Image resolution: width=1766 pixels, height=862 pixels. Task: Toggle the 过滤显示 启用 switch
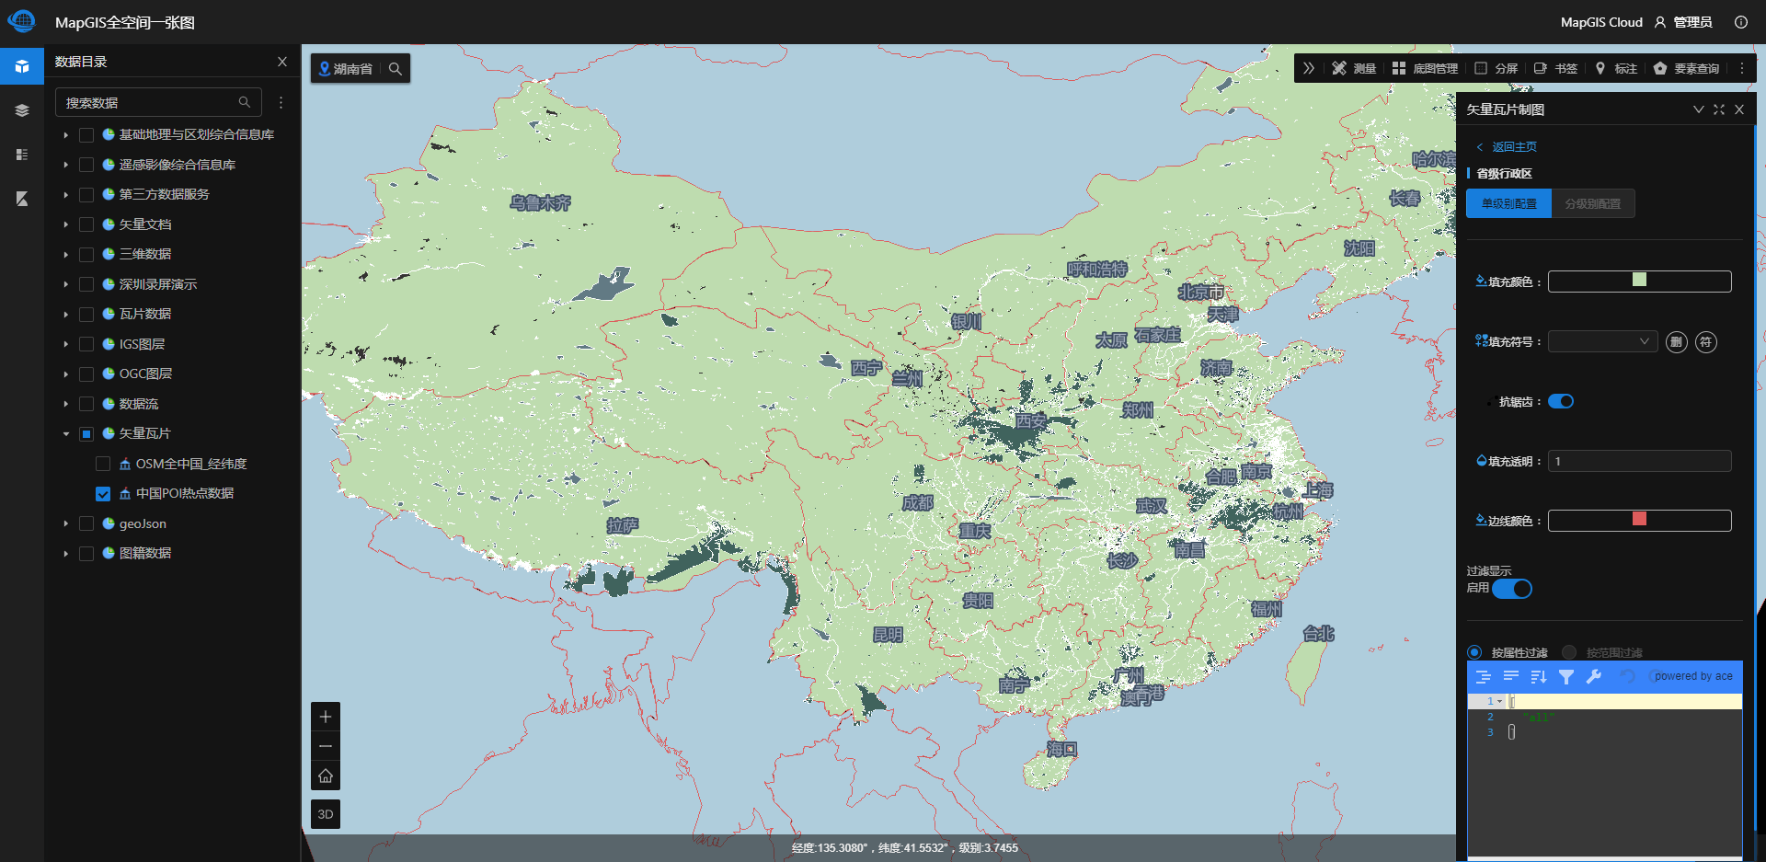[1512, 589]
